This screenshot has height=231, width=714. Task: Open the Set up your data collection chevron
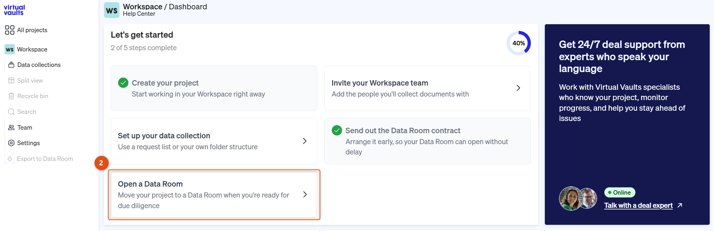point(305,141)
